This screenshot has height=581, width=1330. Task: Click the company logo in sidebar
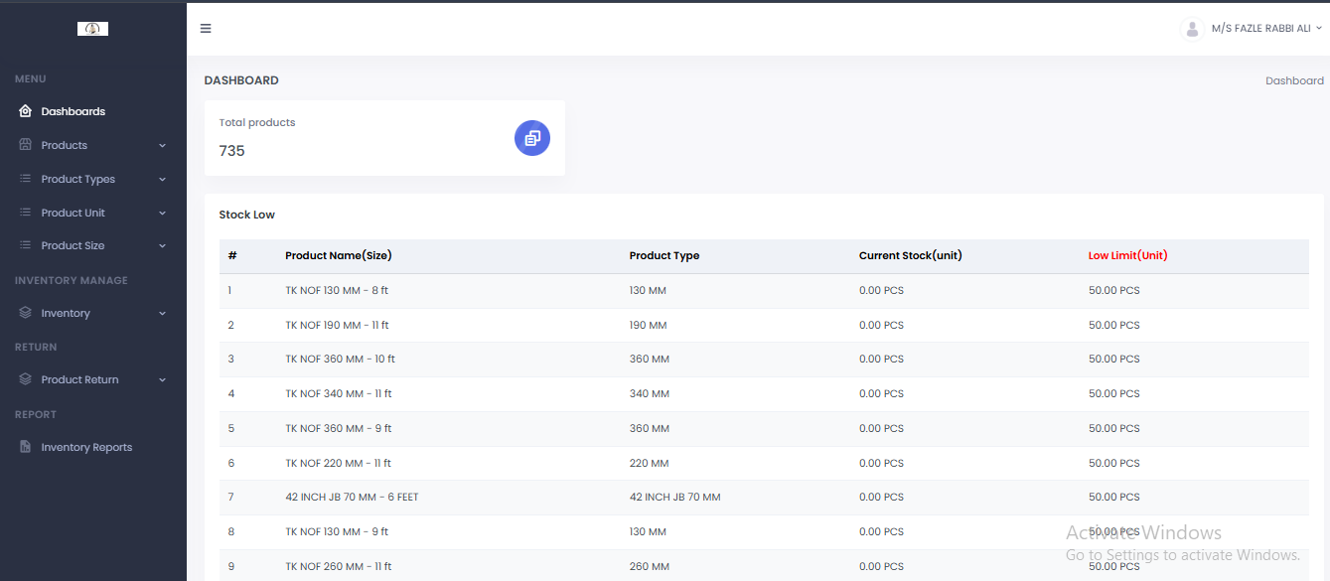click(x=92, y=29)
